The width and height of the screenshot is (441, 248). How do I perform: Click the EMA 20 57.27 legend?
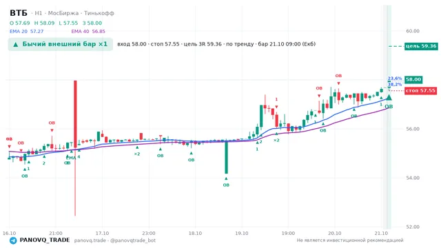click(26, 32)
